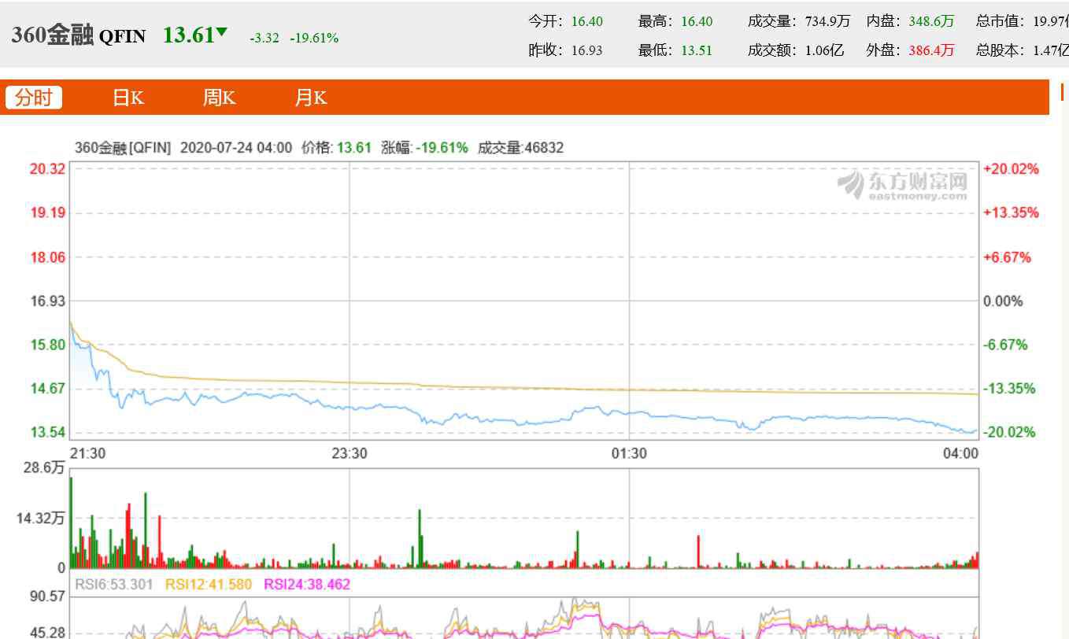
Task: Click the tallest green volume bar at 21:30
Action: pyautogui.click(x=71, y=523)
